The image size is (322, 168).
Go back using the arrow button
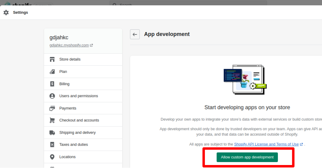(135, 34)
